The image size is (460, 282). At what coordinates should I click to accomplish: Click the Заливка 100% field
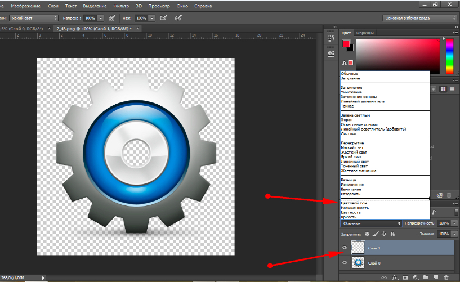[444, 234]
